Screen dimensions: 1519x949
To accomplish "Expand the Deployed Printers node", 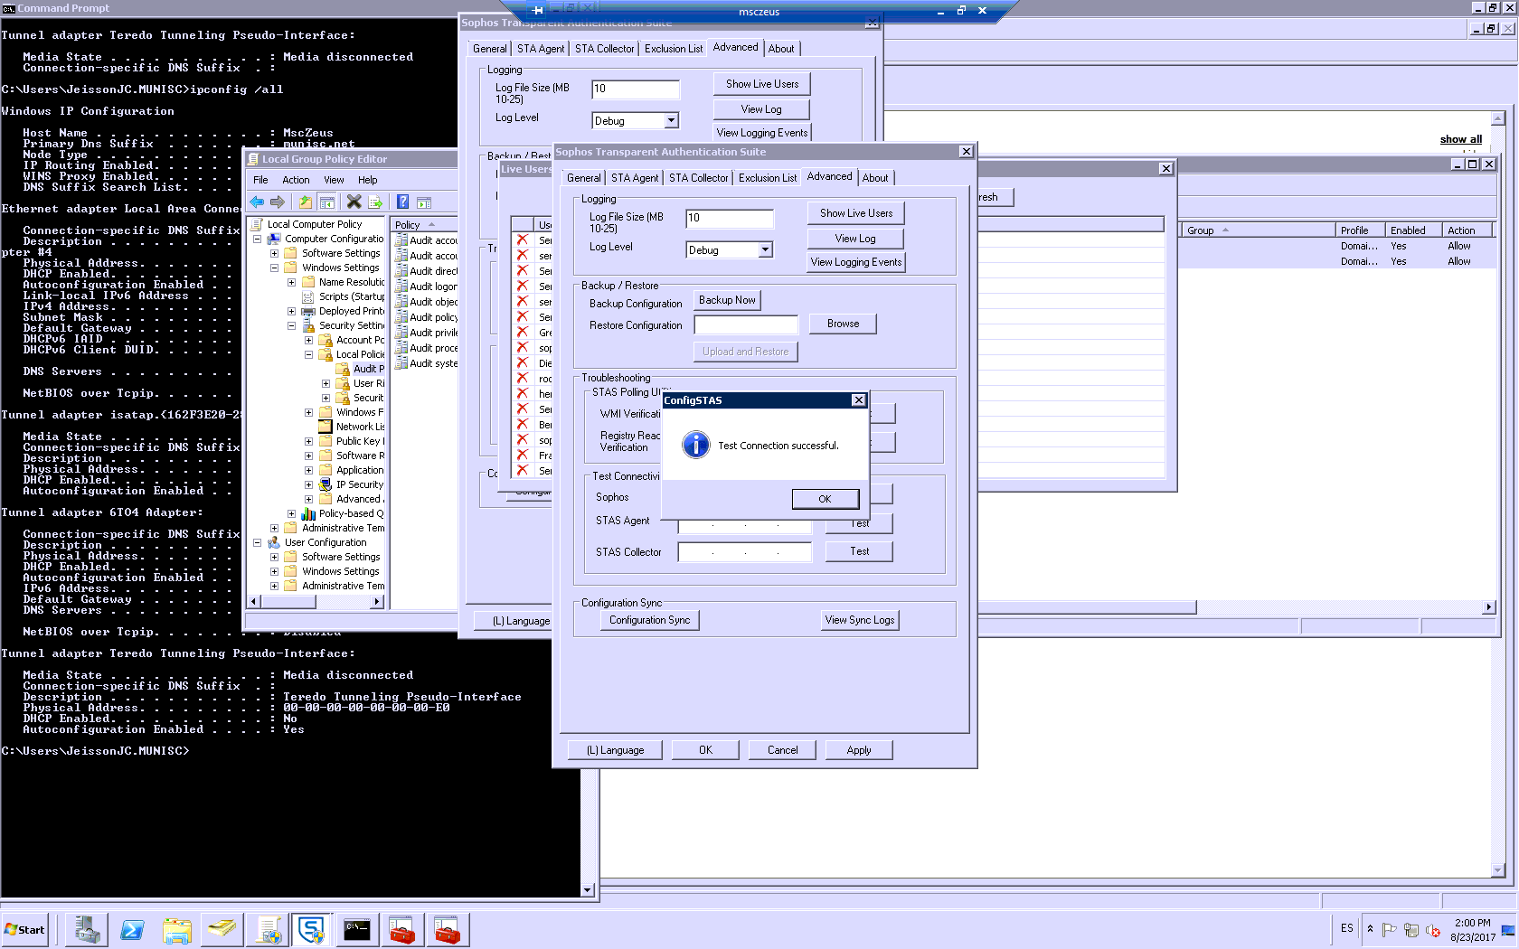I will point(291,311).
